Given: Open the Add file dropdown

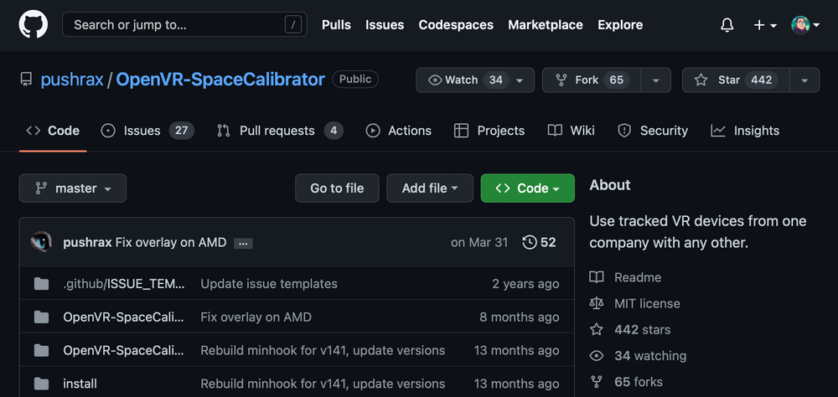Looking at the screenshot, I should (x=430, y=188).
